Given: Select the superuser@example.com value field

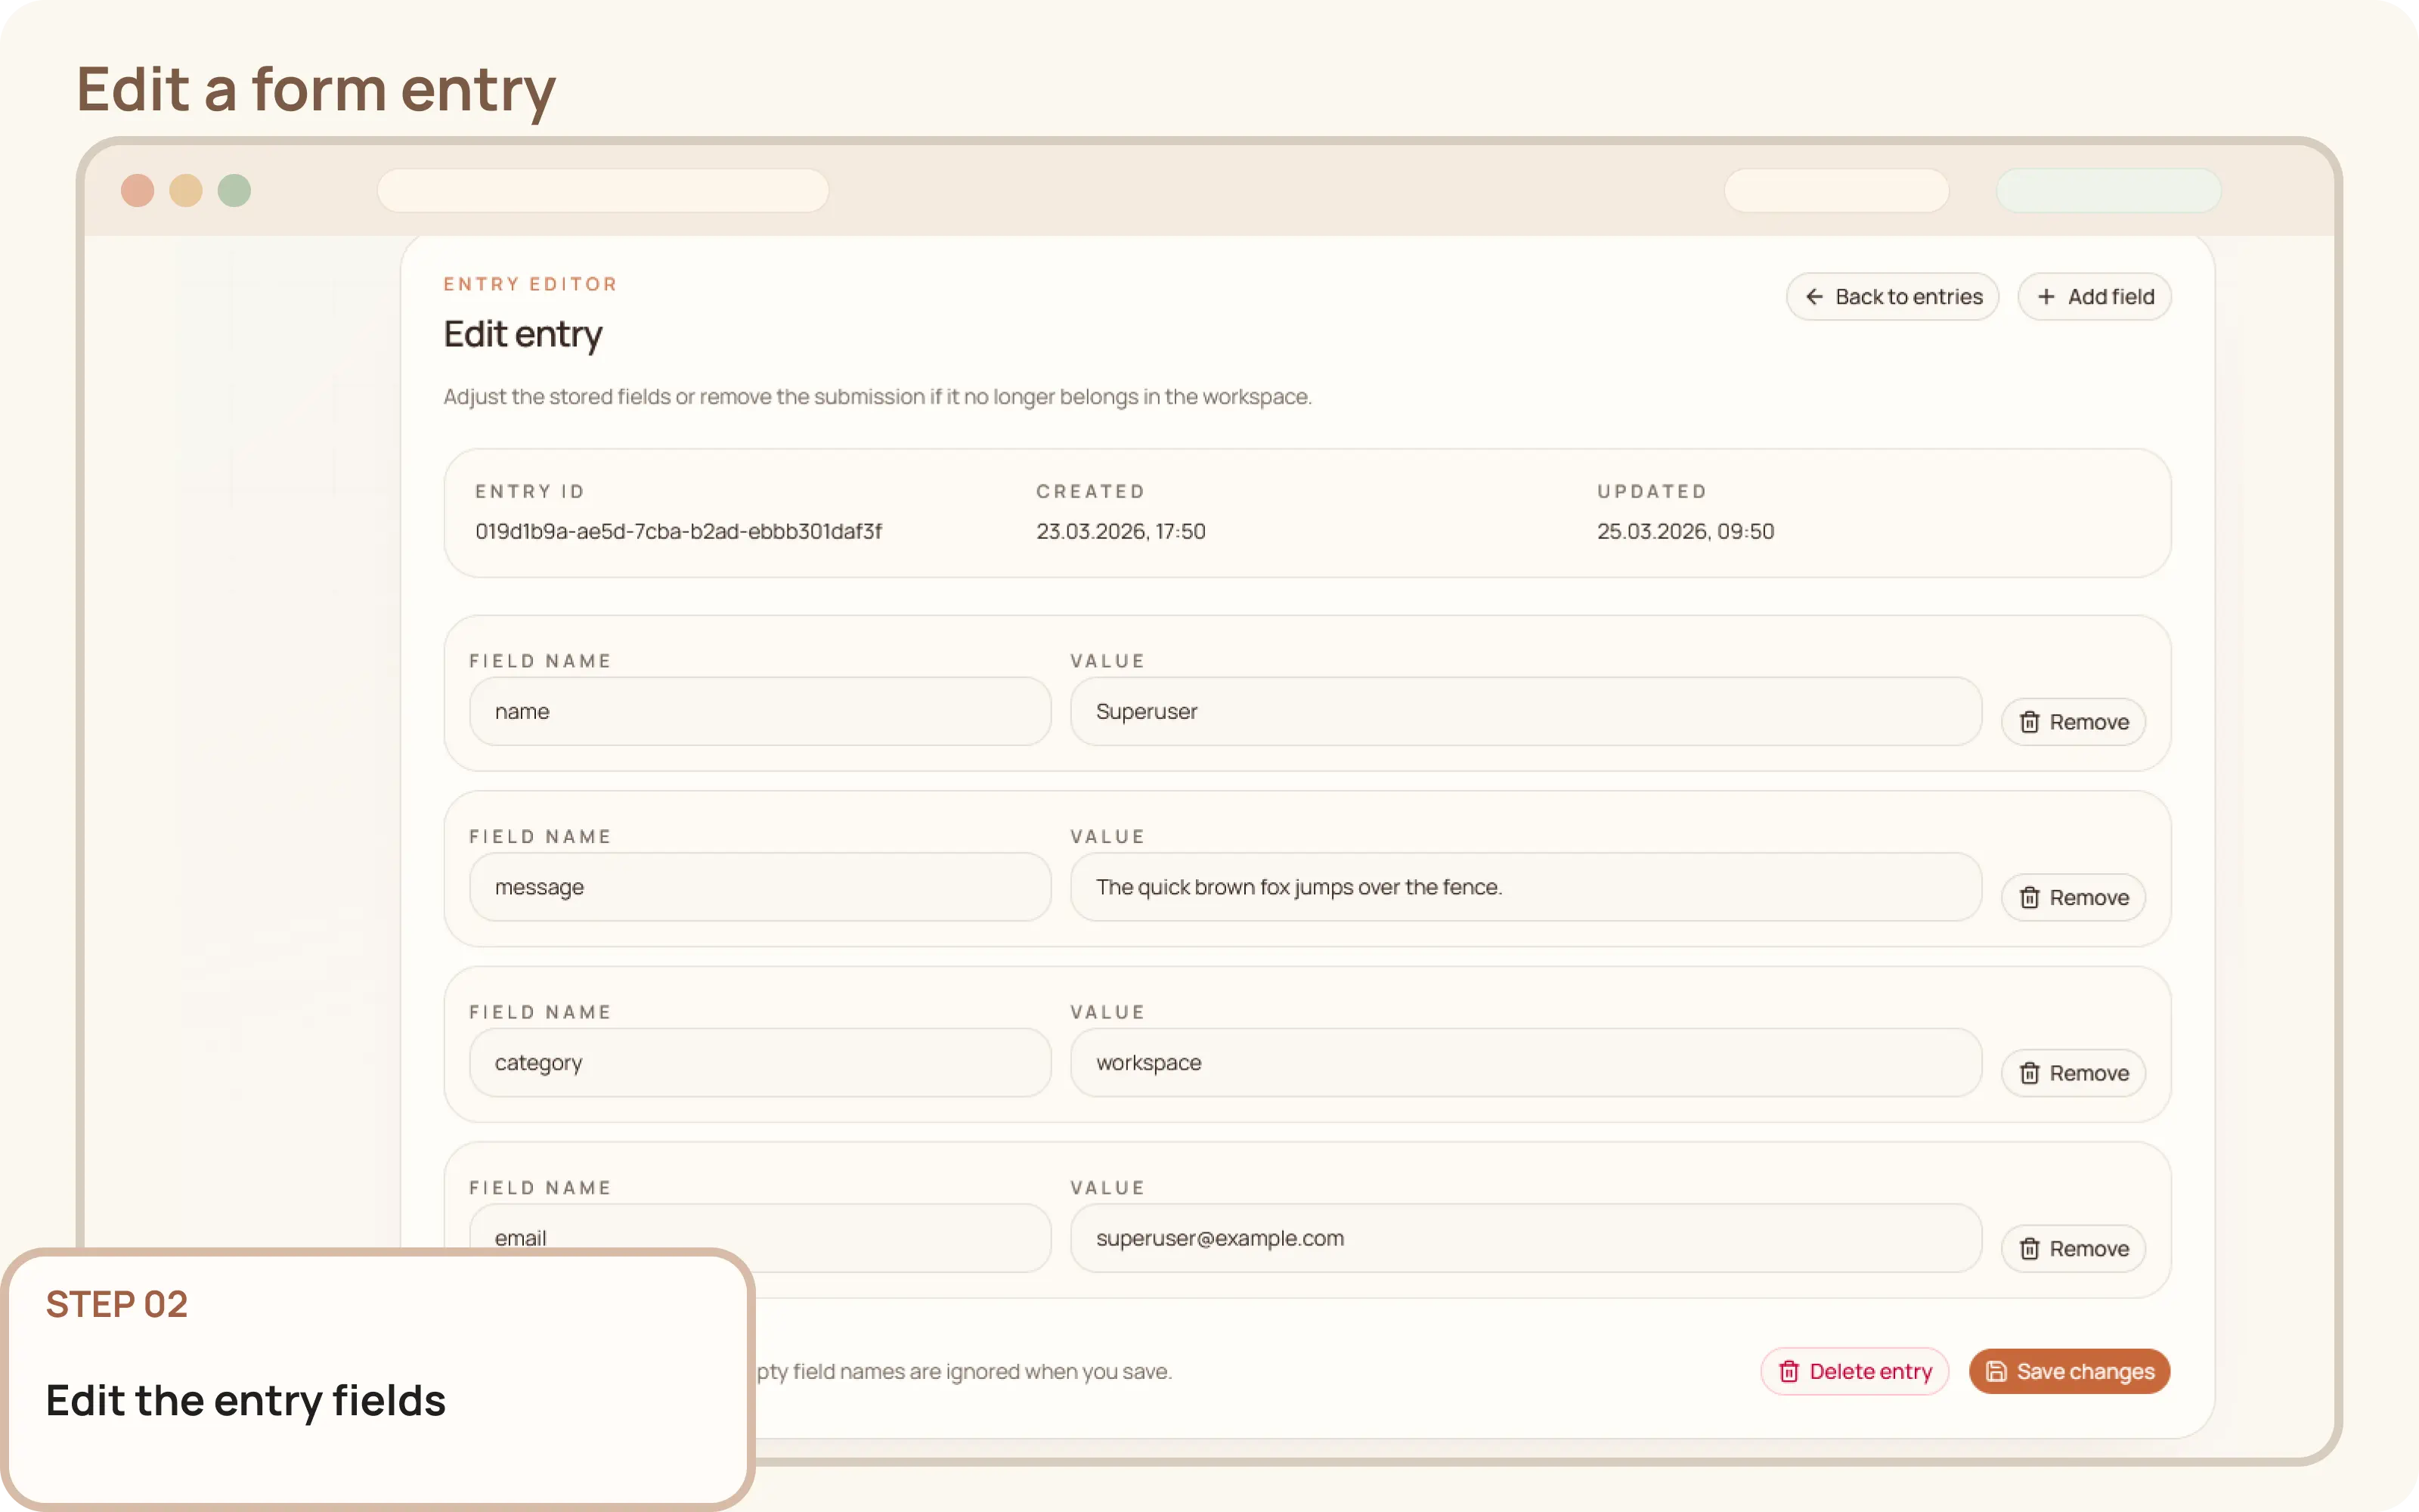Looking at the screenshot, I should pos(1525,1237).
